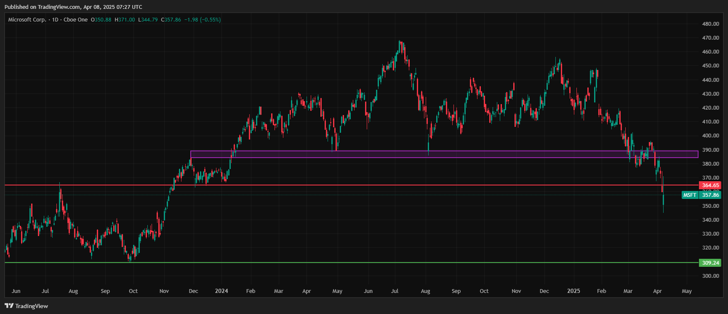Click the 2024 label on the time axis
The height and width of the screenshot is (314, 728).
point(221,291)
